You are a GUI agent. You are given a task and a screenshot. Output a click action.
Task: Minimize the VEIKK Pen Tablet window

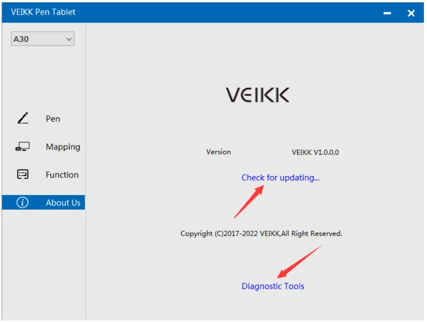(387, 12)
